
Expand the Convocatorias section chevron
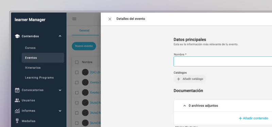pyautogui.click(x=60, y=90)
